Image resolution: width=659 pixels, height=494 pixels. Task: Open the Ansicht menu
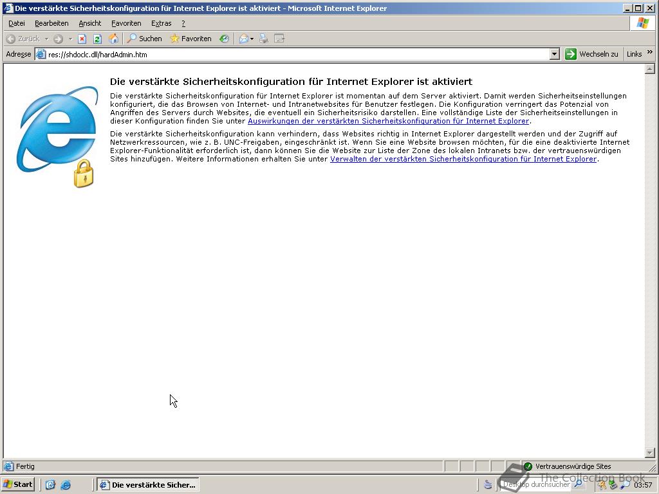pos(90,24)
